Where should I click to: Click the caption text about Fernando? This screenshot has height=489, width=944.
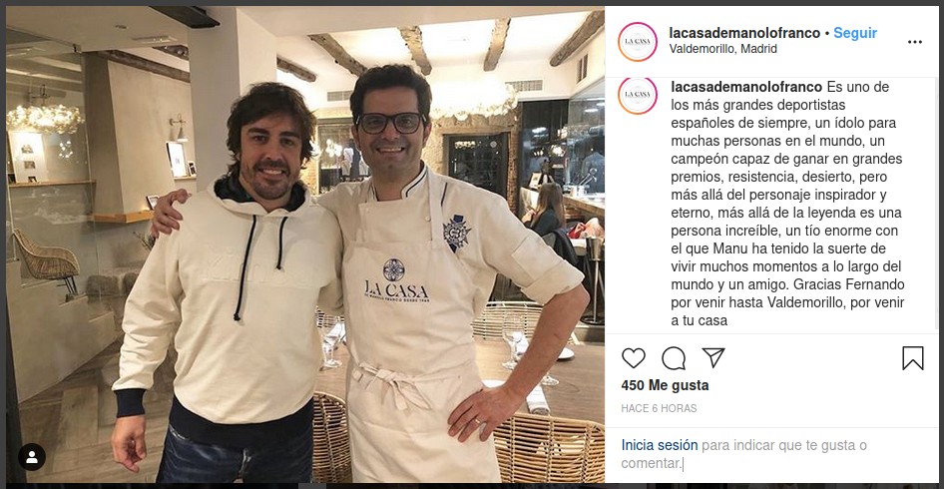pos(788,204)
